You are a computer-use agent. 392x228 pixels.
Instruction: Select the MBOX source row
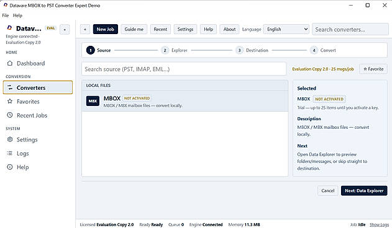coord(185,101)
